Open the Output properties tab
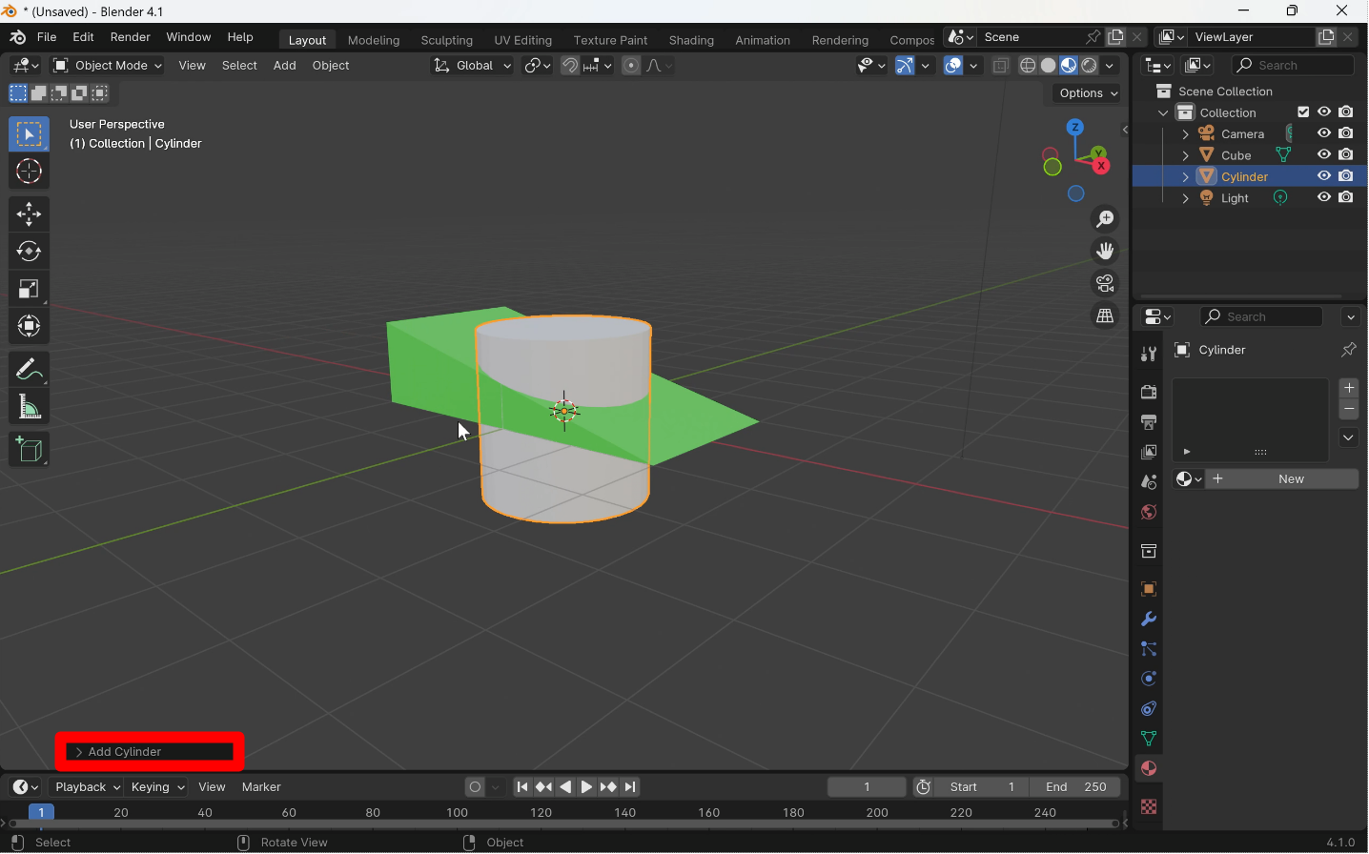Screen dimensions: 1369x854 pos(1149,422)
